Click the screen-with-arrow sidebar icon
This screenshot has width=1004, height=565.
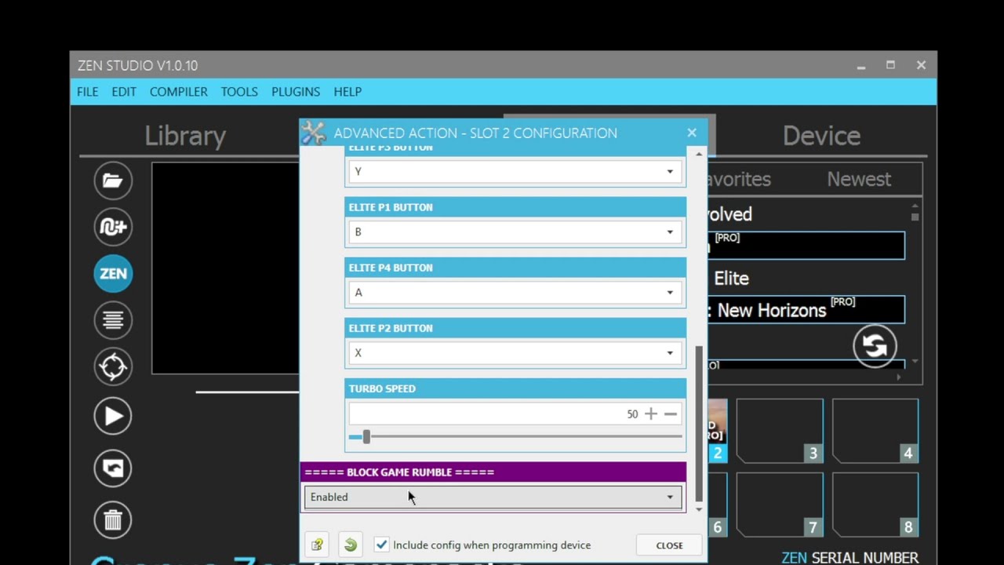[x=113, y=468]
